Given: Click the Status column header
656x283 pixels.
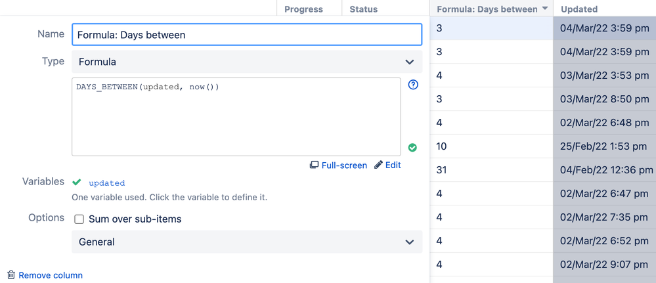Looking at the screenshot, I should [363, 9].
